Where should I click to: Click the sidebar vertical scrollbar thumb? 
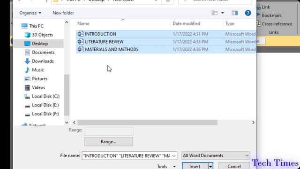pos(67,95)
